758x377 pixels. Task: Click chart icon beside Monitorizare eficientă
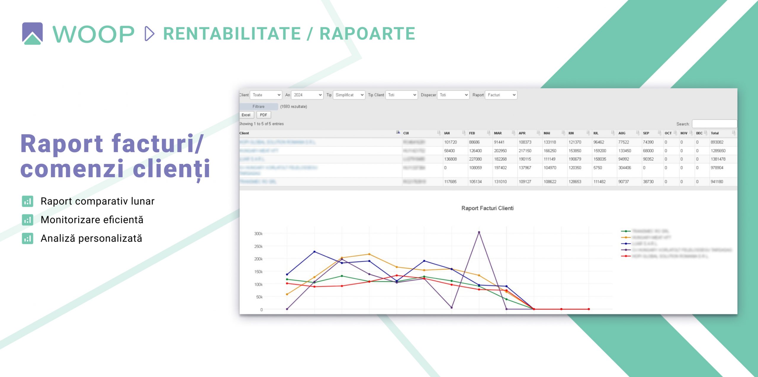coord(28,220)
